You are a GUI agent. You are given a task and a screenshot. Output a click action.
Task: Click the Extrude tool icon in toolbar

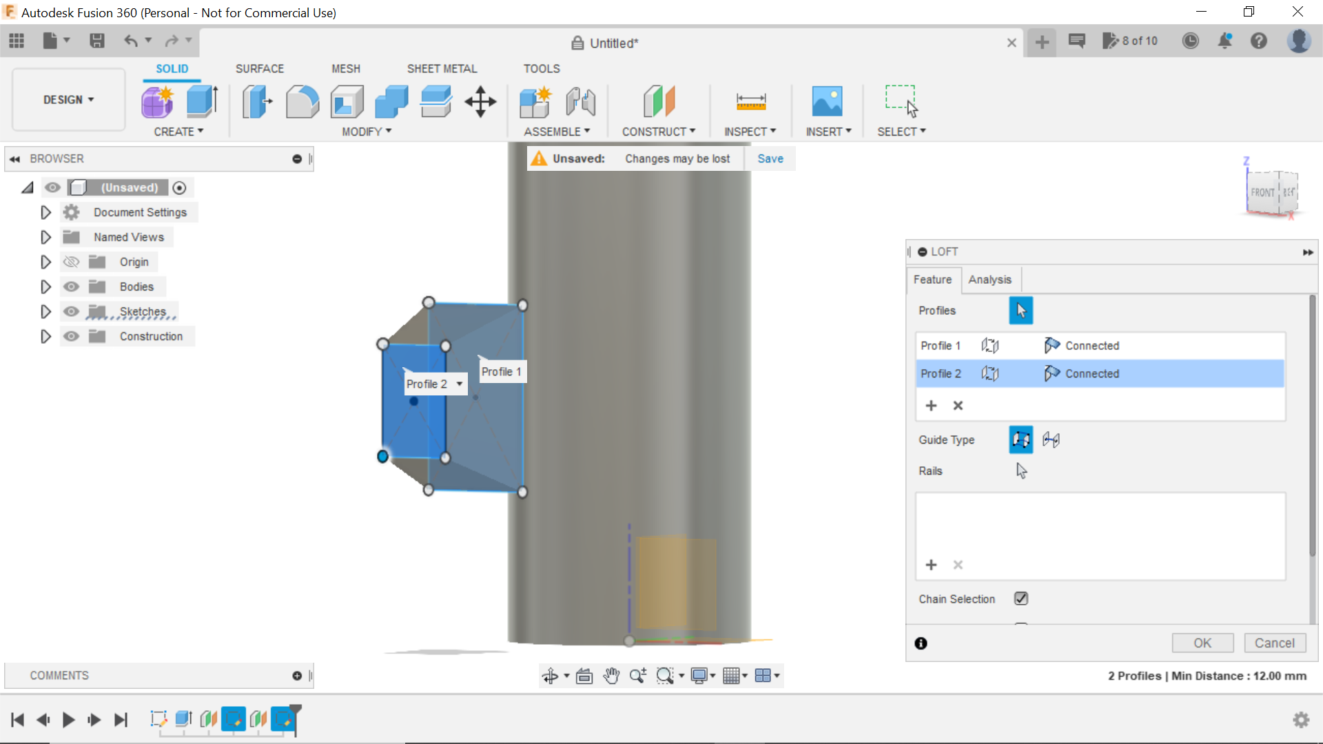202,101
